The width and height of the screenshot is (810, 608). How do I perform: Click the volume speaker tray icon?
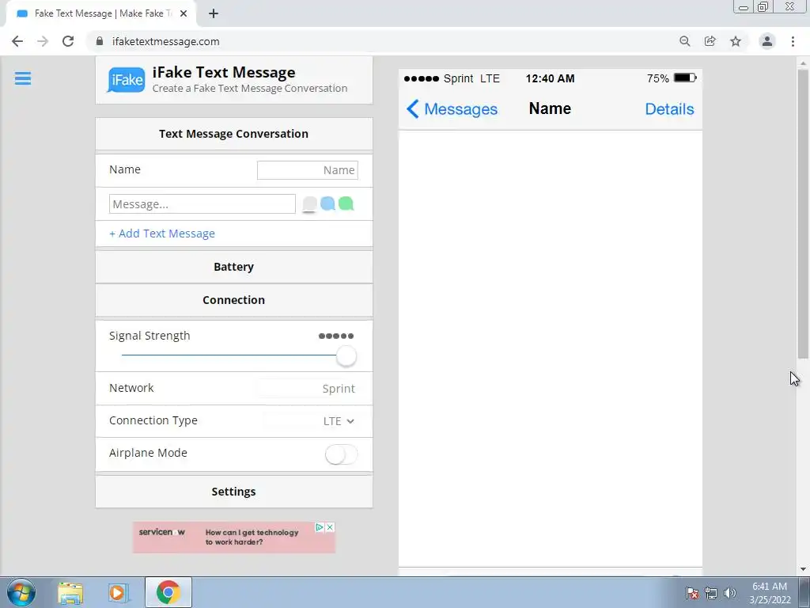coord(730,593)
